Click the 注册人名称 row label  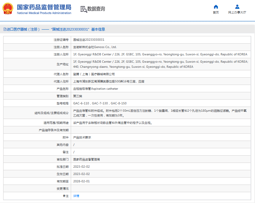(61, 47)
